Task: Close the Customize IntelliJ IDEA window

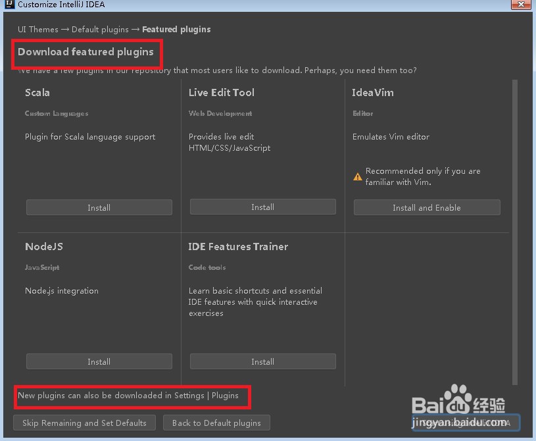Action: point(521,4)
